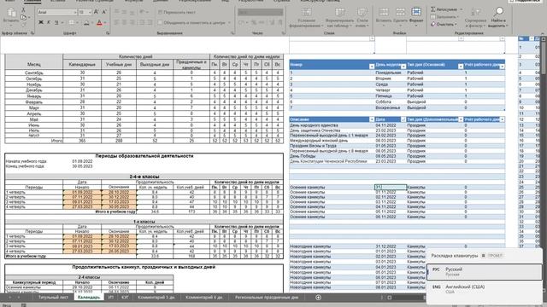Click the Начало учебного года label
The image size is (547, 307).
click(x=26, y=161)
